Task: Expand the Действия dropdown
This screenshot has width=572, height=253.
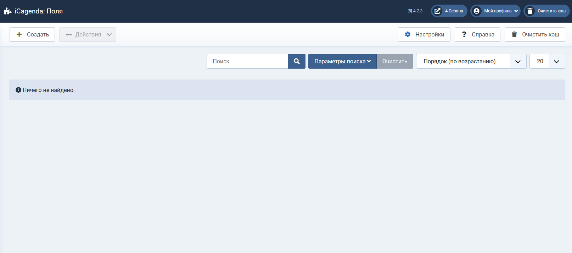Action: pyautogui.click(x=88, y=34)
